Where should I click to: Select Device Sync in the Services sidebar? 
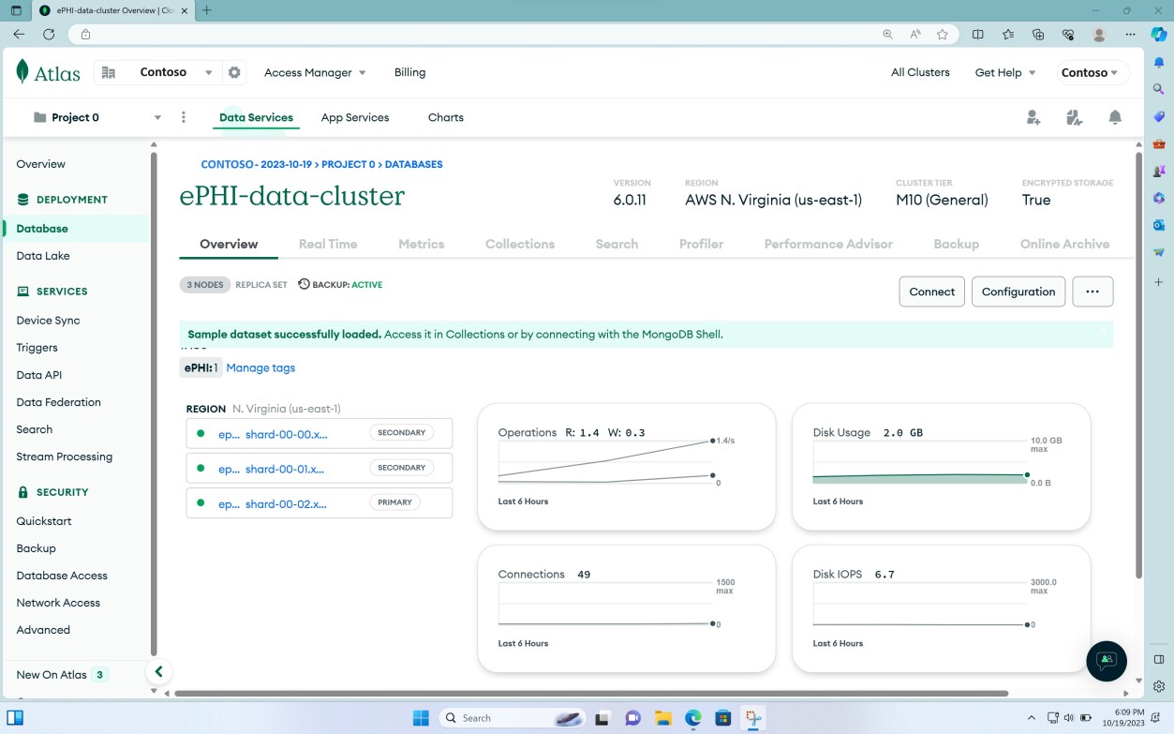(47, 320)
